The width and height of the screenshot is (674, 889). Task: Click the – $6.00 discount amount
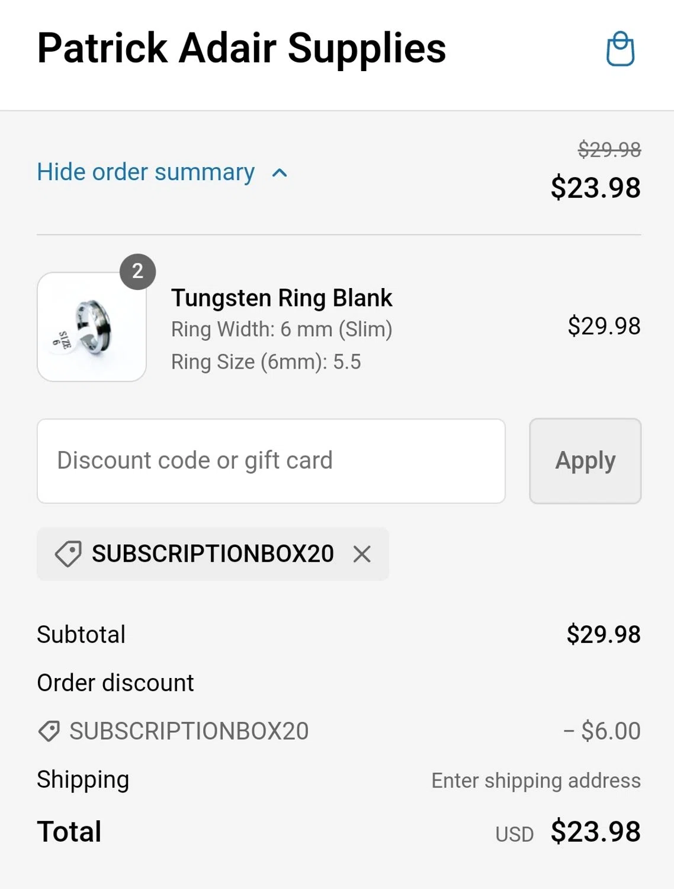click(x=602, y=731)
